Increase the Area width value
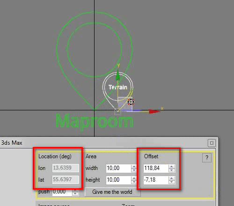This screenshot has height=206, width=234. 134,167
